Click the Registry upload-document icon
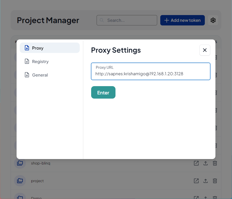Screen dimensions: 232x199 coord(27,61)
